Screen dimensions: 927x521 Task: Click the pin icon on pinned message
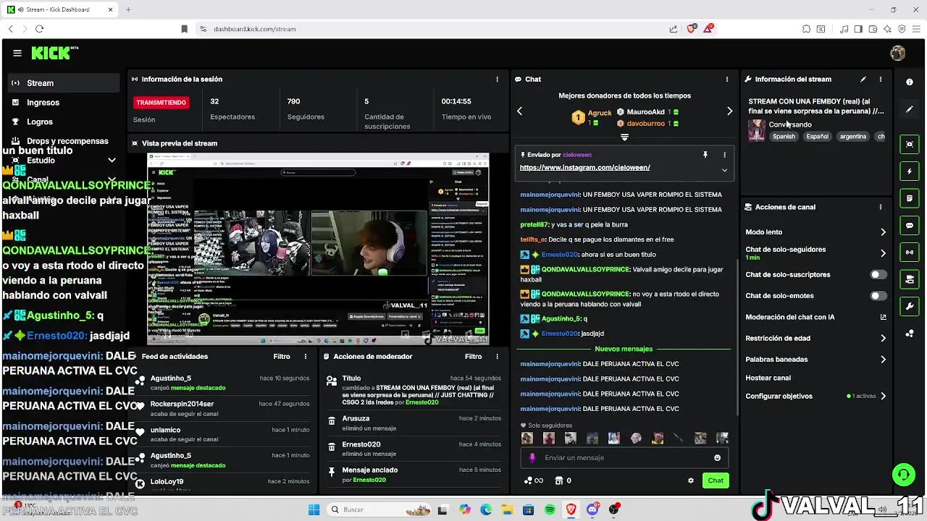[705, 155]
